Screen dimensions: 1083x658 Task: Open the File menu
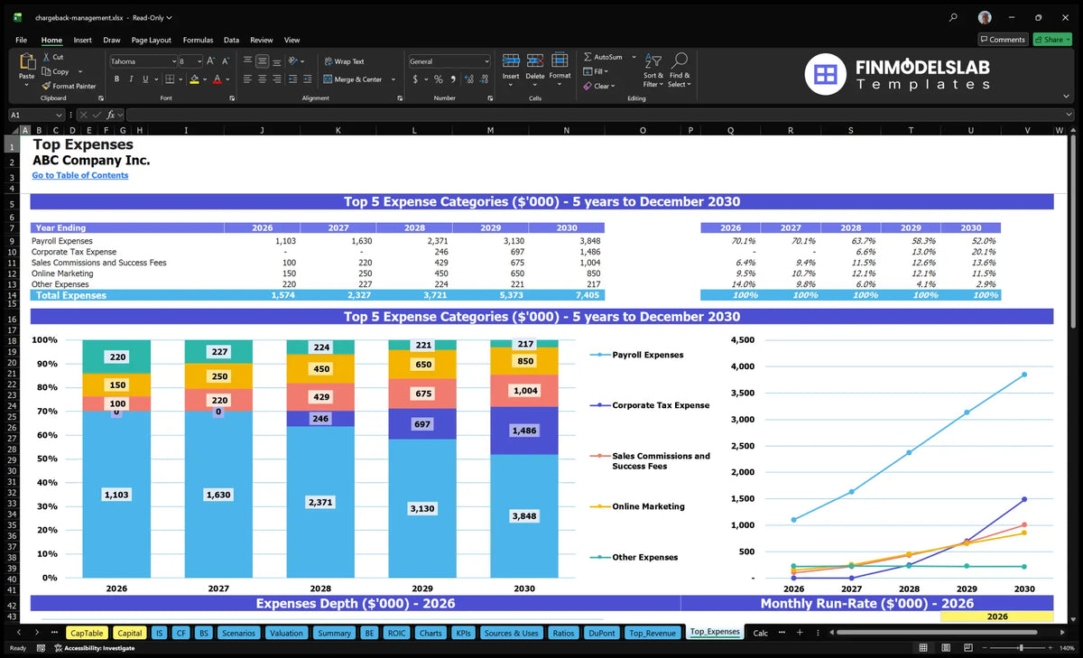tap(21, 40)
